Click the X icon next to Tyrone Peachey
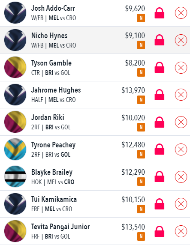The width and height of the screenshot is (190, 245). click(181, 149)
